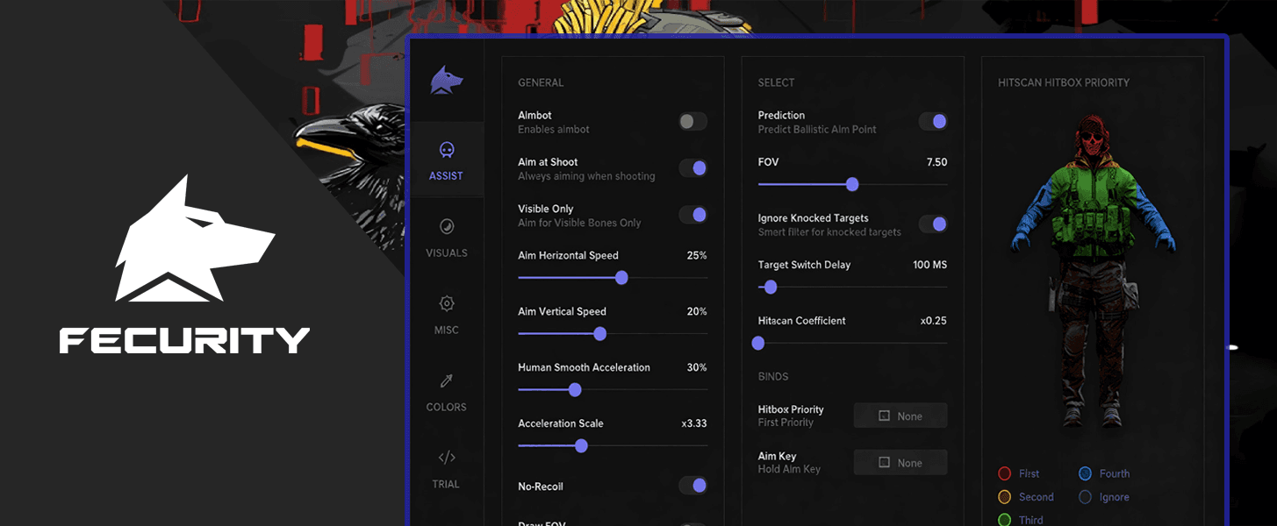Adjust the FOV slider handle
This screenshot has width=1277, height=526.
point(852,185)
